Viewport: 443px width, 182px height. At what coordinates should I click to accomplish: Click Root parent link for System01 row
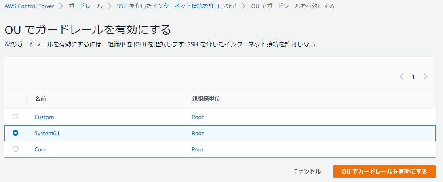[x=198, y=133]
